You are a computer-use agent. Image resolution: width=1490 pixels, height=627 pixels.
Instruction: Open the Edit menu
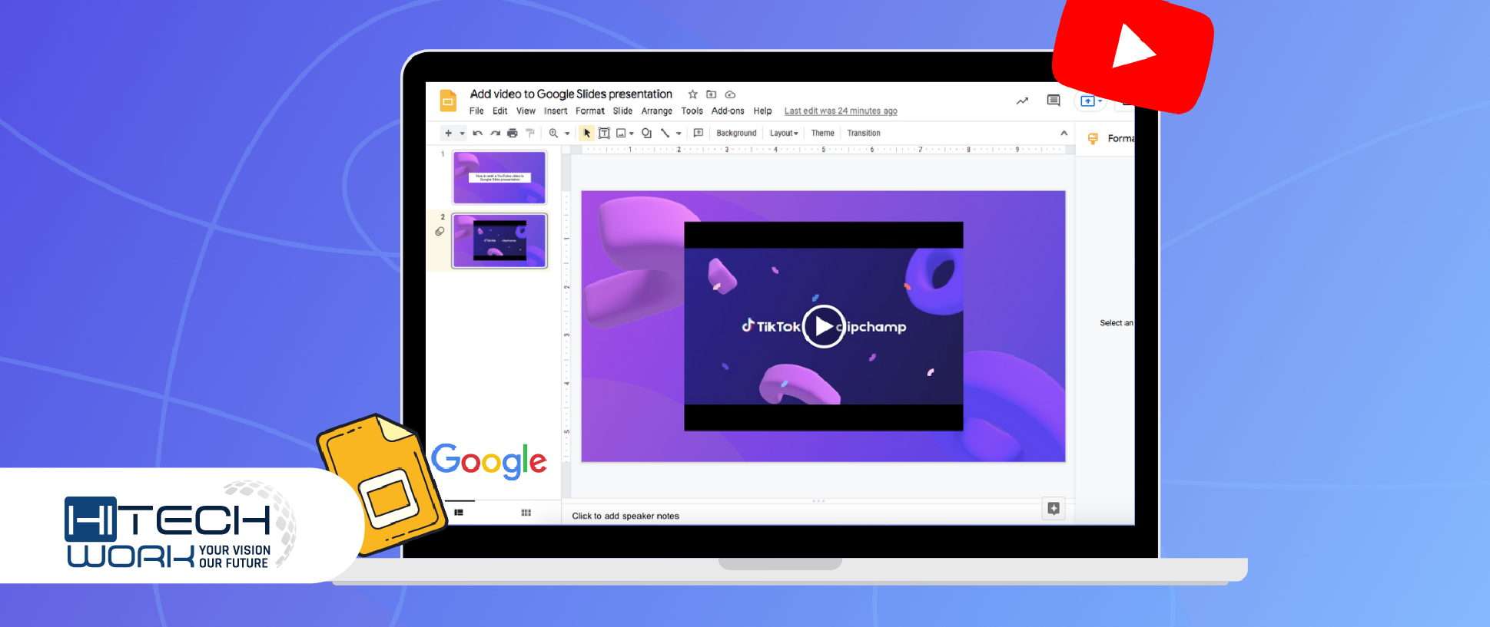click(500, 111)
